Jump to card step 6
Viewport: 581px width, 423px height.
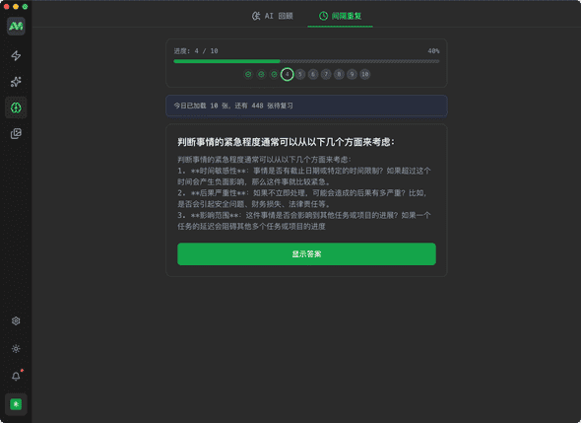pos(313,75)
